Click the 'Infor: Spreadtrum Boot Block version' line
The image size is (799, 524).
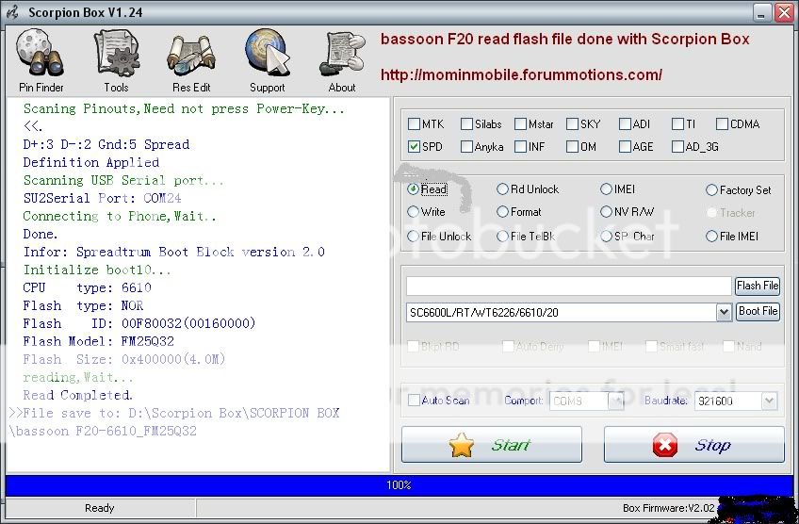tap(173, 252)
